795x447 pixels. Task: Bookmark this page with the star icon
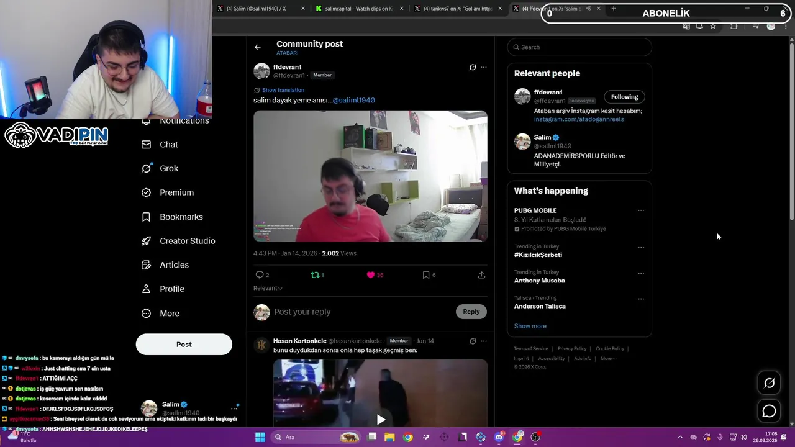tap(713, 26)
